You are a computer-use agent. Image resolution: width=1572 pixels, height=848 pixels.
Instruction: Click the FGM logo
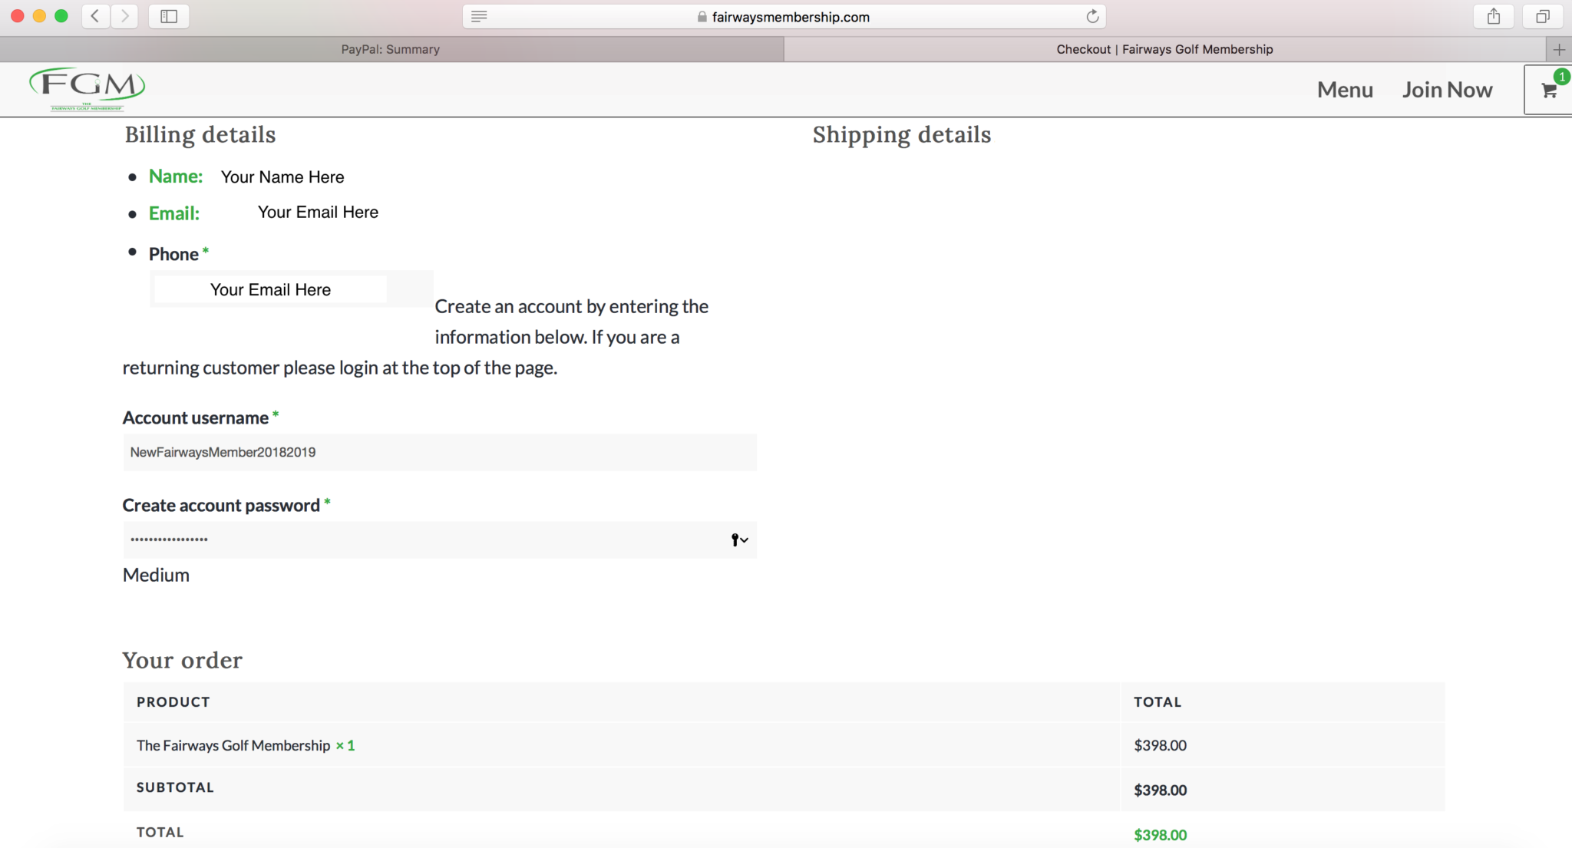coord(87,89)
